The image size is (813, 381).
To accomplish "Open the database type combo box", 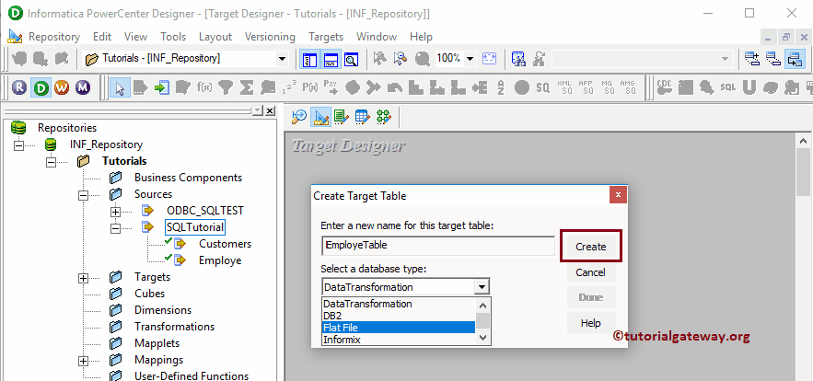I will tap(405, 286).
